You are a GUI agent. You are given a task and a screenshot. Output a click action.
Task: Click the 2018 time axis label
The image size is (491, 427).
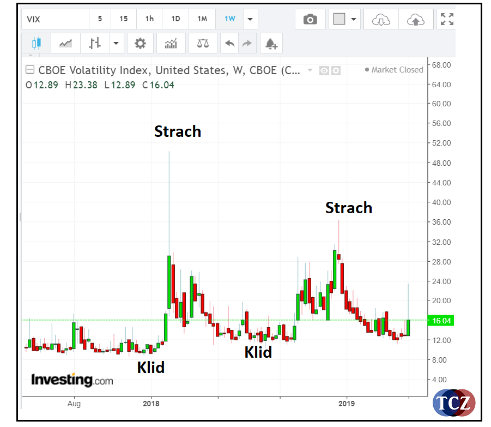(151, 404)
